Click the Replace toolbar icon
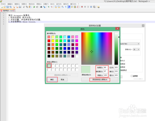 coord(44,7)
